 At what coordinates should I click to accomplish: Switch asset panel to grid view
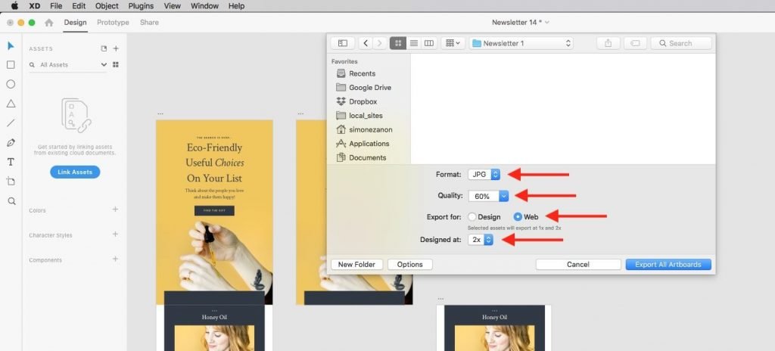116,65
